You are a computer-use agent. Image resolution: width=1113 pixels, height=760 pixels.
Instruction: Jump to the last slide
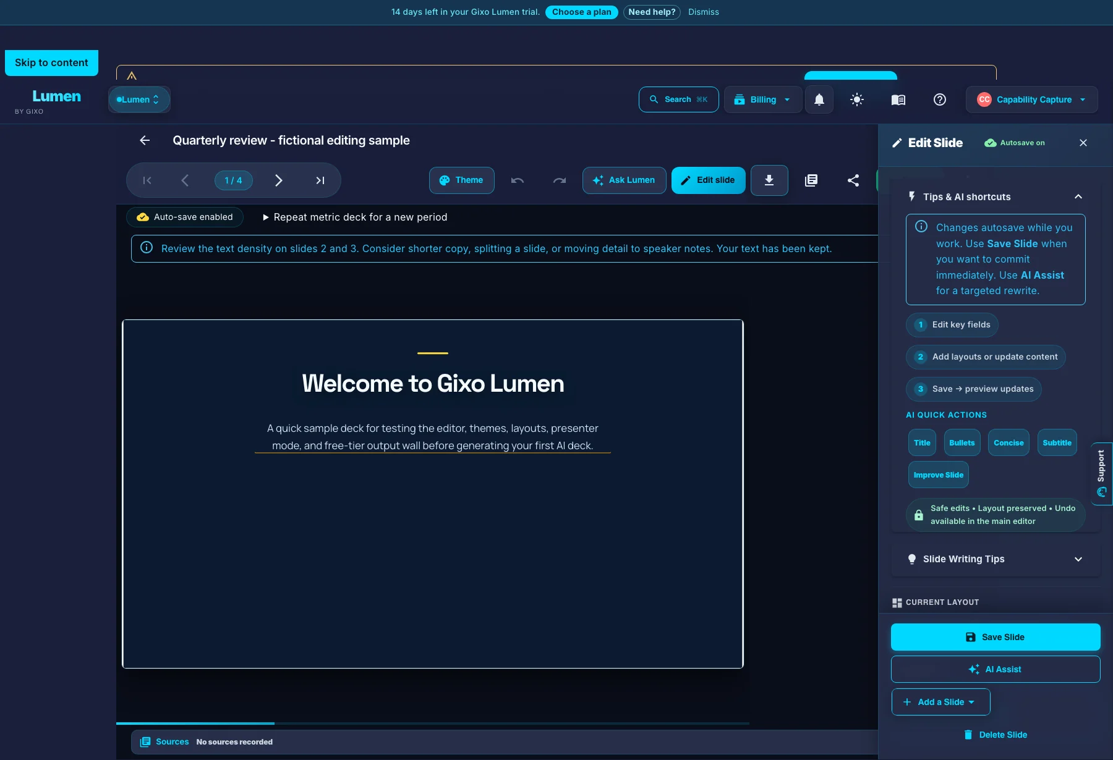[320, 180]
